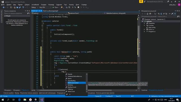The image size is (181, 102).
Task: Open the Сборка menu
Action: tap(27, 5)
